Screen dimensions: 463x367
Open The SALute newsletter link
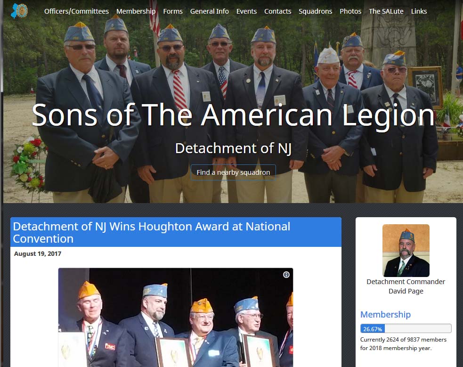pyautogui.click(x=386, y=11)
